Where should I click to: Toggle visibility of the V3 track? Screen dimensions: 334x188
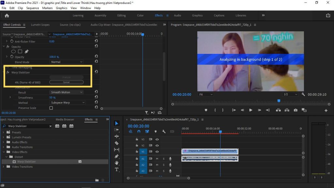point(157,139)
